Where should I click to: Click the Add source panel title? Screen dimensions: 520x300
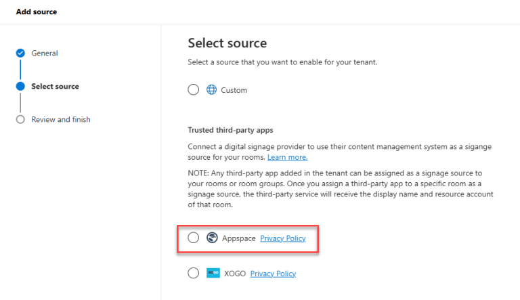tap(37, 12)
